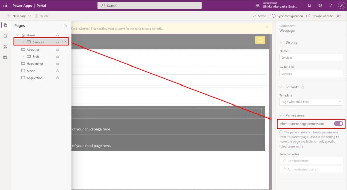347x190 pixels.
Task: Open more options for Services page
Action: [x=64, y=42]
